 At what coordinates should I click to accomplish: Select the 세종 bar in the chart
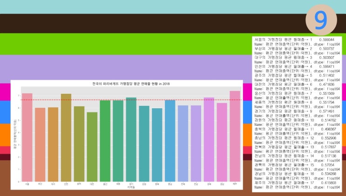tap(118, 141)
